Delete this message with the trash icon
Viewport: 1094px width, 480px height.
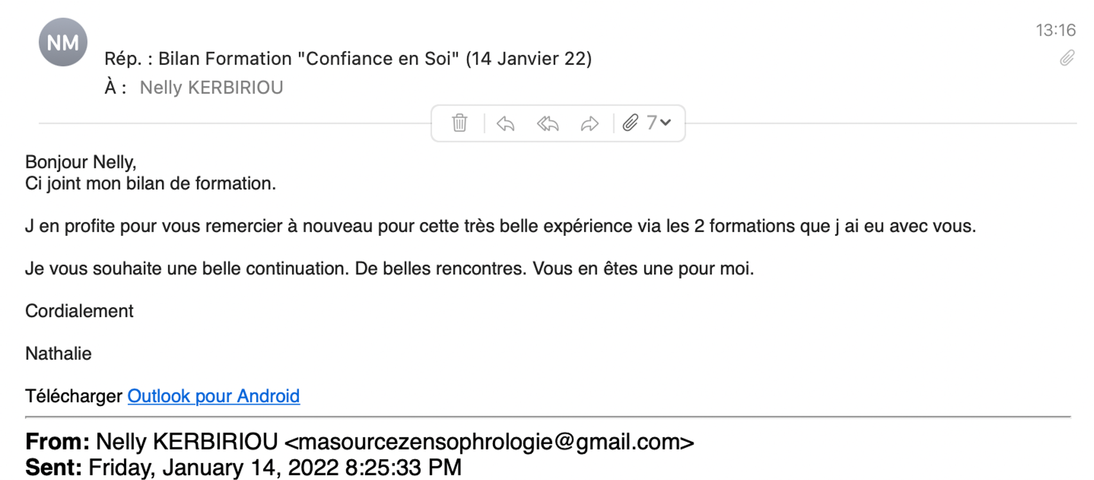tap(459, 123)
